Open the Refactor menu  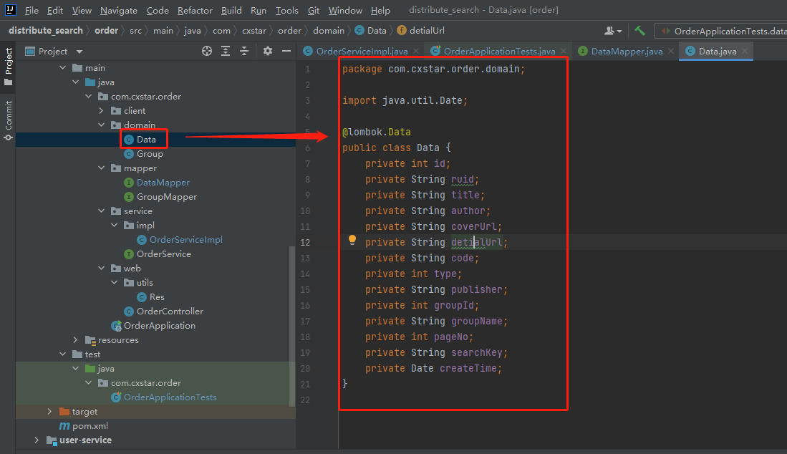[195, 10]
